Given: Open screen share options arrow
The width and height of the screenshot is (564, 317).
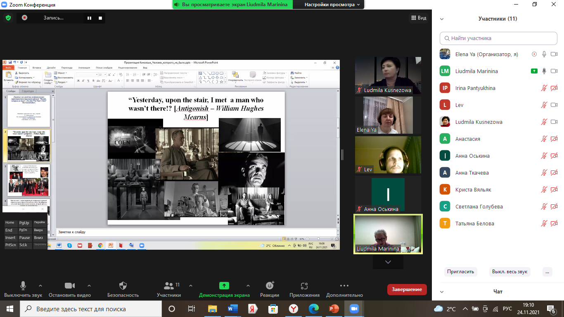Looking at the screenshot, I should [x=248, y=285].
